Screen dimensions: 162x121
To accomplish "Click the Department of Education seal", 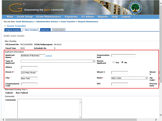I will [136, 7].
